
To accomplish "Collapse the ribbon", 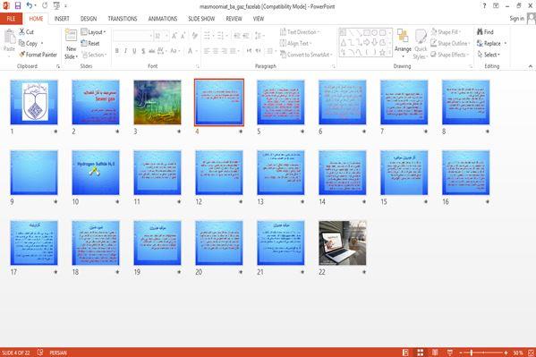I will 531,66.
